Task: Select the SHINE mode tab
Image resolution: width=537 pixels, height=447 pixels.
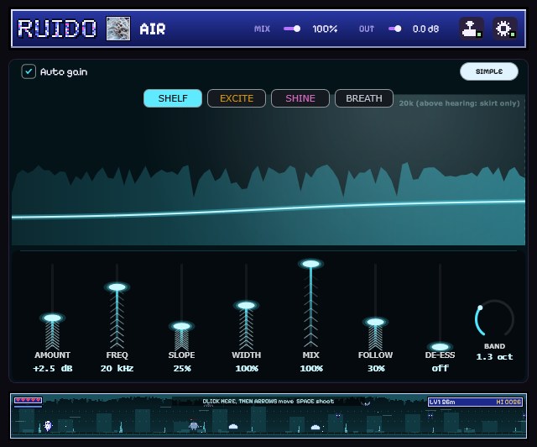Action: click(x=300, y=98)
